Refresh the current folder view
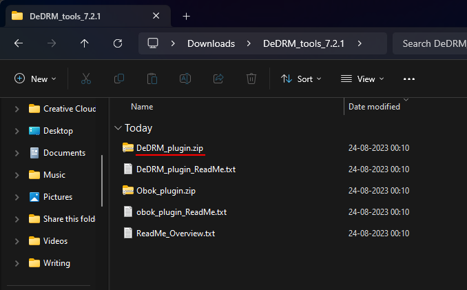The image size is (467, 290). point(118,43)
